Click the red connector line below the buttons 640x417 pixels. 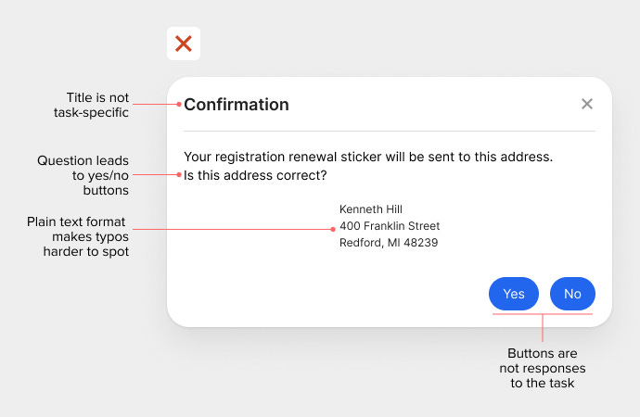pos(542,329)
